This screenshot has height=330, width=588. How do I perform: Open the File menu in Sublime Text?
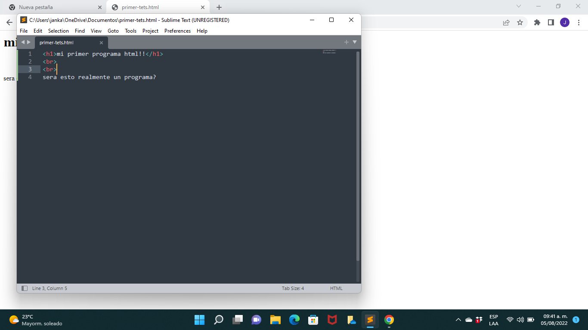pyautogui.click(x=24, y=31)
